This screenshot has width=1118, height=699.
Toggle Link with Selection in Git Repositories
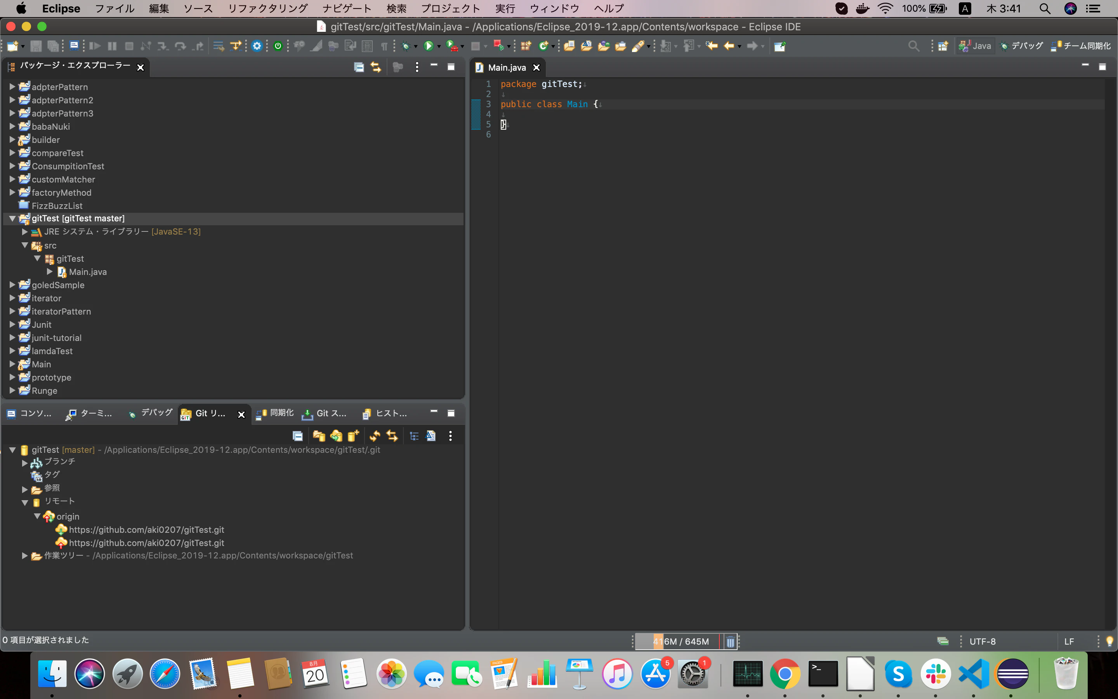point(392,436)
